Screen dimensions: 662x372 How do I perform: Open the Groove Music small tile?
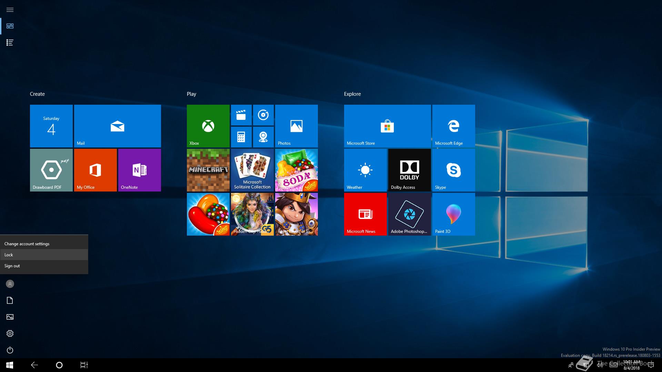point(263,115)
